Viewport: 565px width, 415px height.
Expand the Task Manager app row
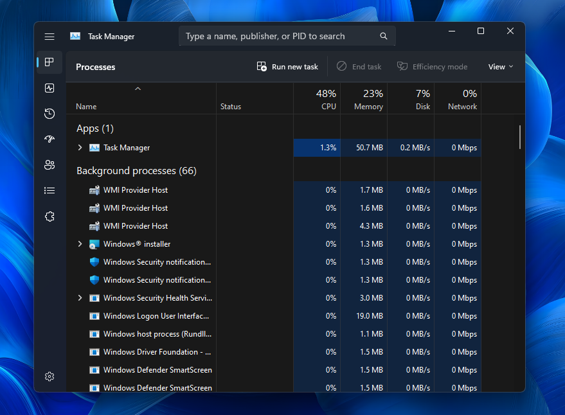click(80, 148)
